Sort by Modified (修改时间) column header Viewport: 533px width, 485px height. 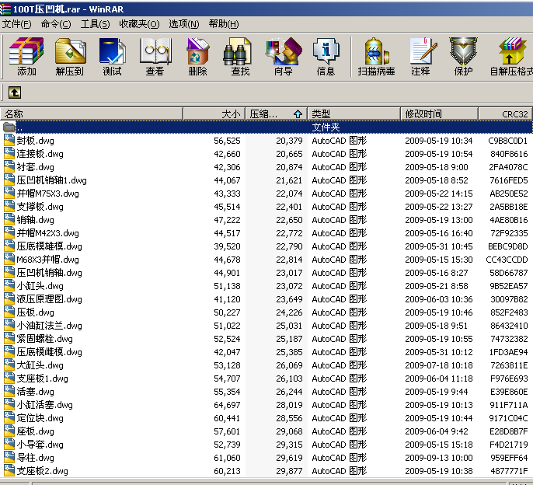(x=440, y=114)
